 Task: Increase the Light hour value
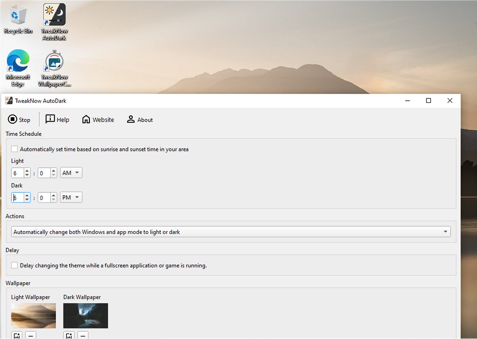pos(27,171)
